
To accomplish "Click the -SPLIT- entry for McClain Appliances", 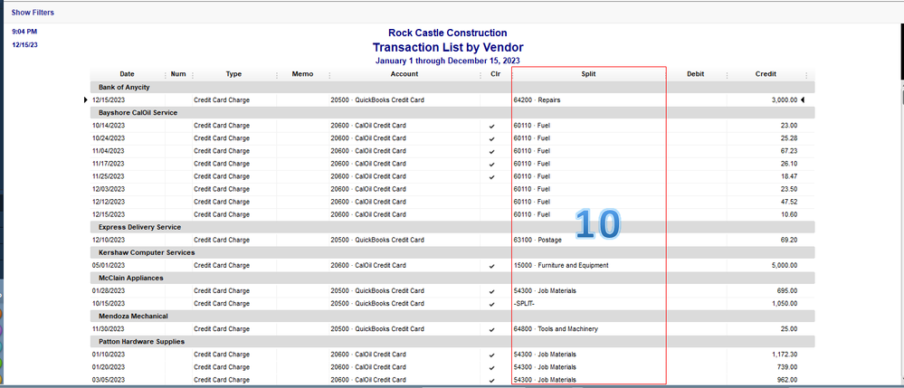I will [524, 304].
